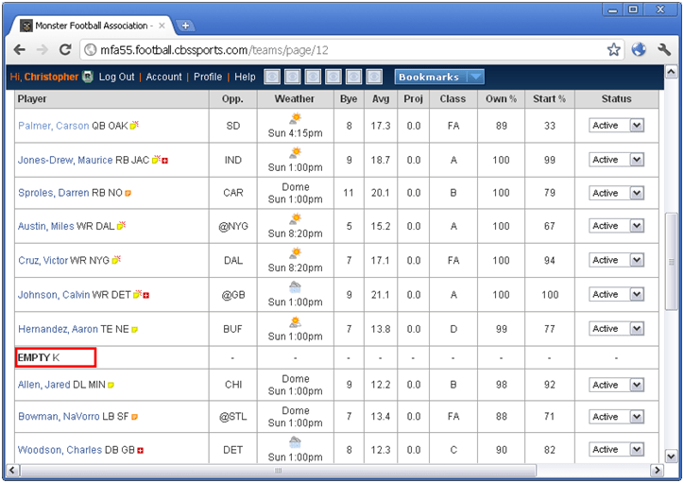Click the team logo icon beside Christopher

88,77
